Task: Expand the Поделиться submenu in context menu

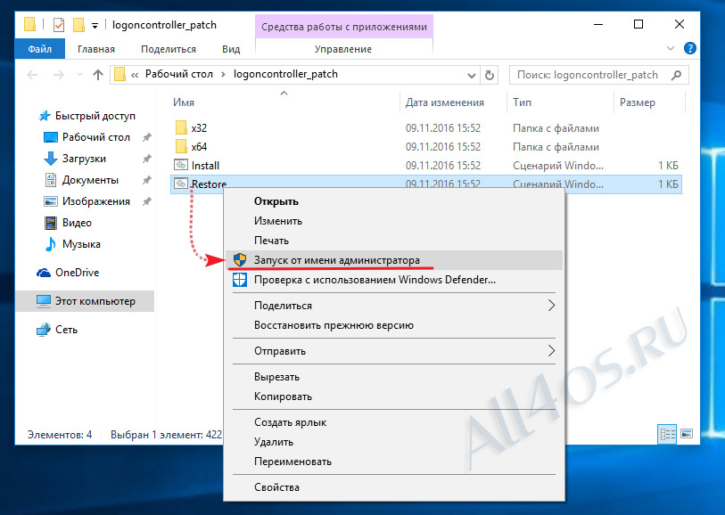Action: point(394,306)
